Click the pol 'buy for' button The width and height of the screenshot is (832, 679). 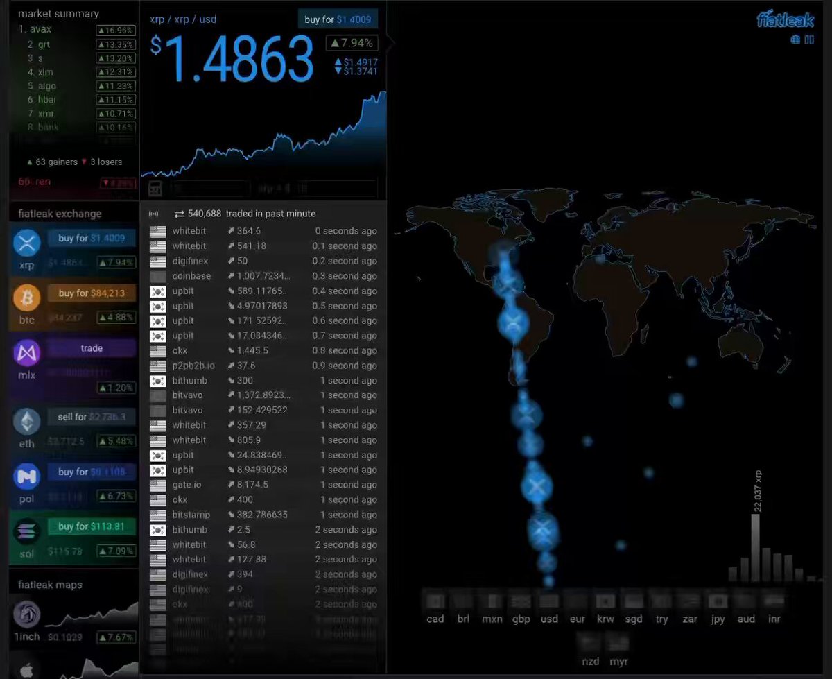click(x=92, y=472)
